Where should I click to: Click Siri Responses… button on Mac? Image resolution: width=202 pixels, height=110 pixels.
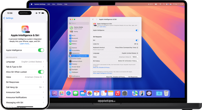tap(133, 77)
